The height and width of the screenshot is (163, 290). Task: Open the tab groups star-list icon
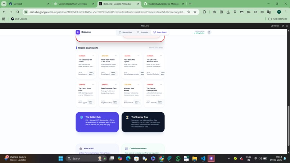click(x=214, y=12)
